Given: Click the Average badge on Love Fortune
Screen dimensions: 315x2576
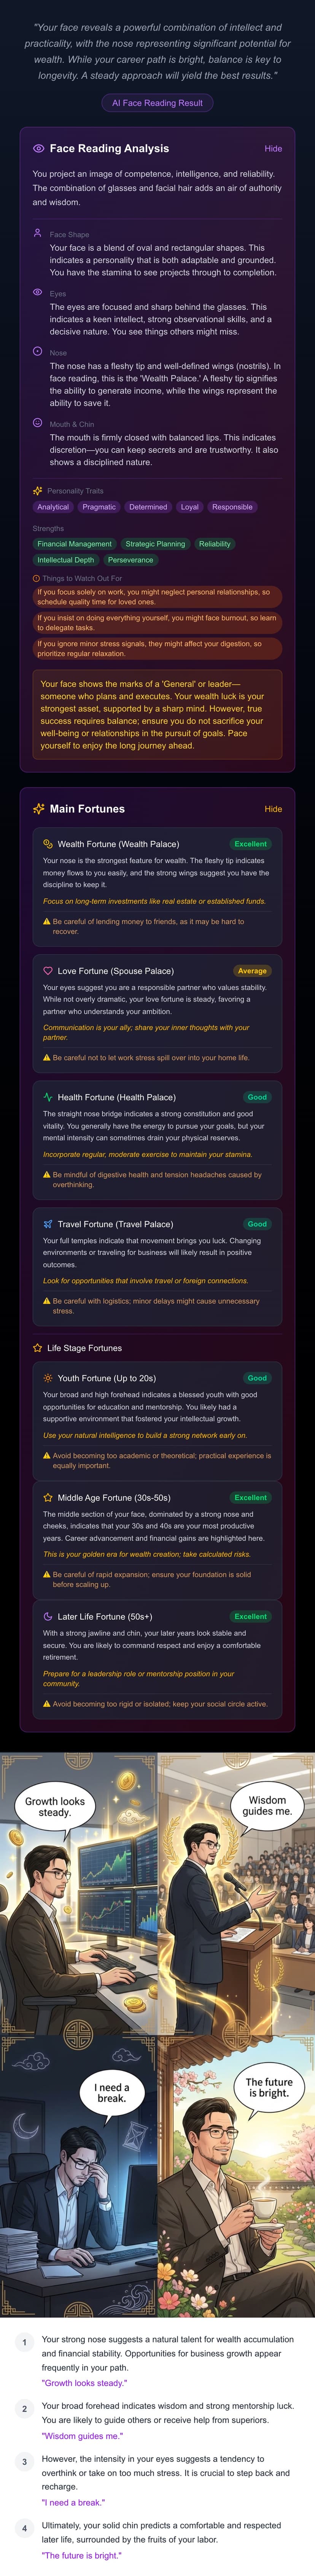Looking at the screenshot, I should point(252,970).
